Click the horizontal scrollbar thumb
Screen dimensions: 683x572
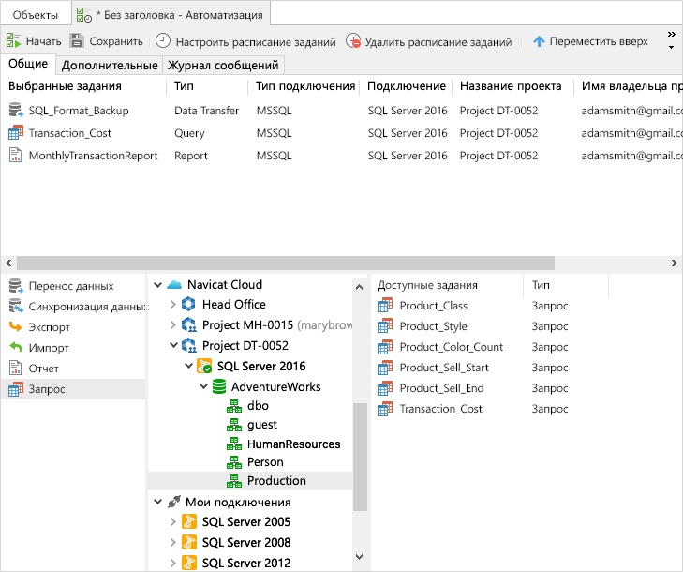286,263
